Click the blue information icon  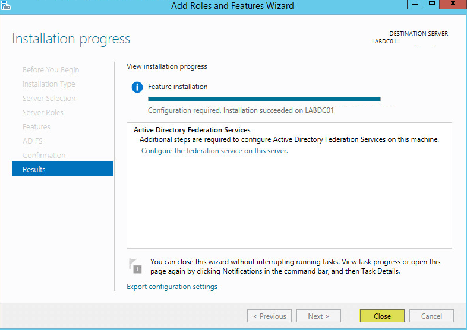click(x=137, y=87)
